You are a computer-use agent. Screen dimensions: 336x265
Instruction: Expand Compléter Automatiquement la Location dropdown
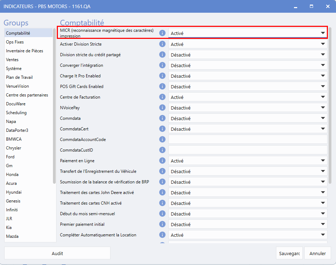click(248, 235)
